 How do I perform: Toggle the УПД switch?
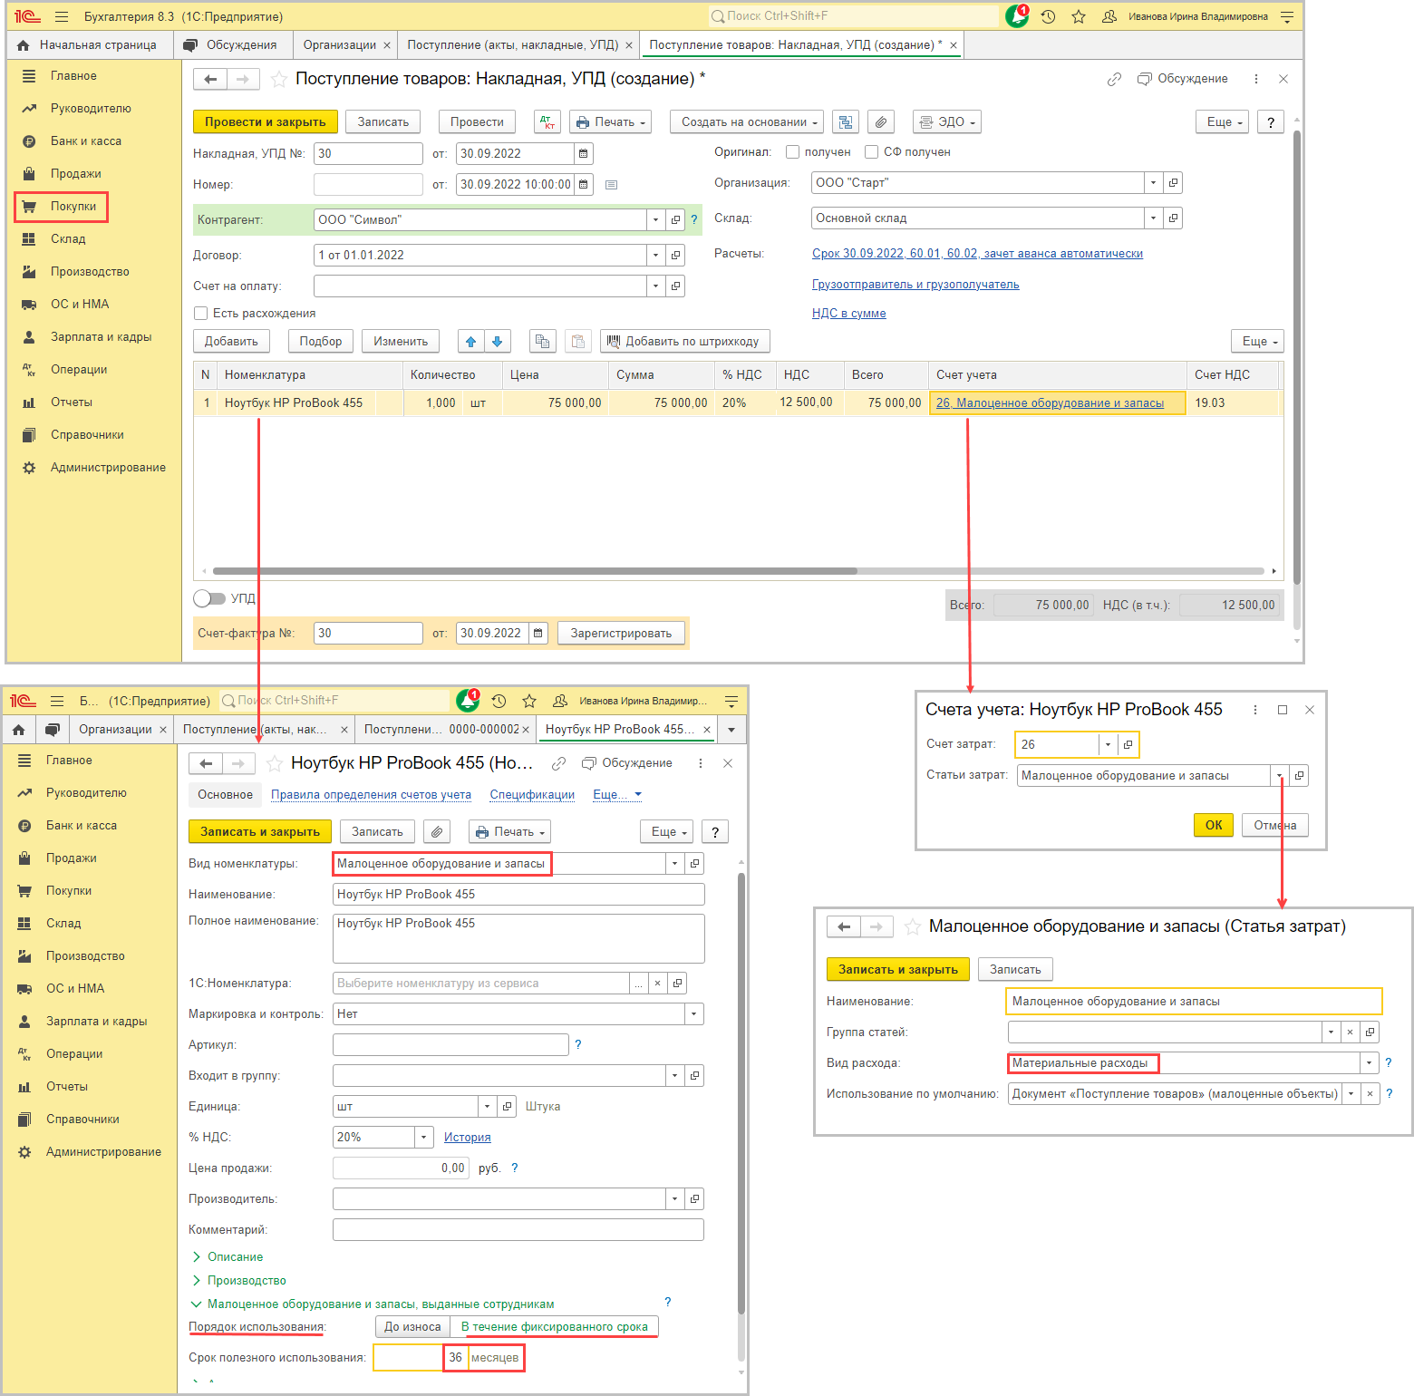(209, 598)
